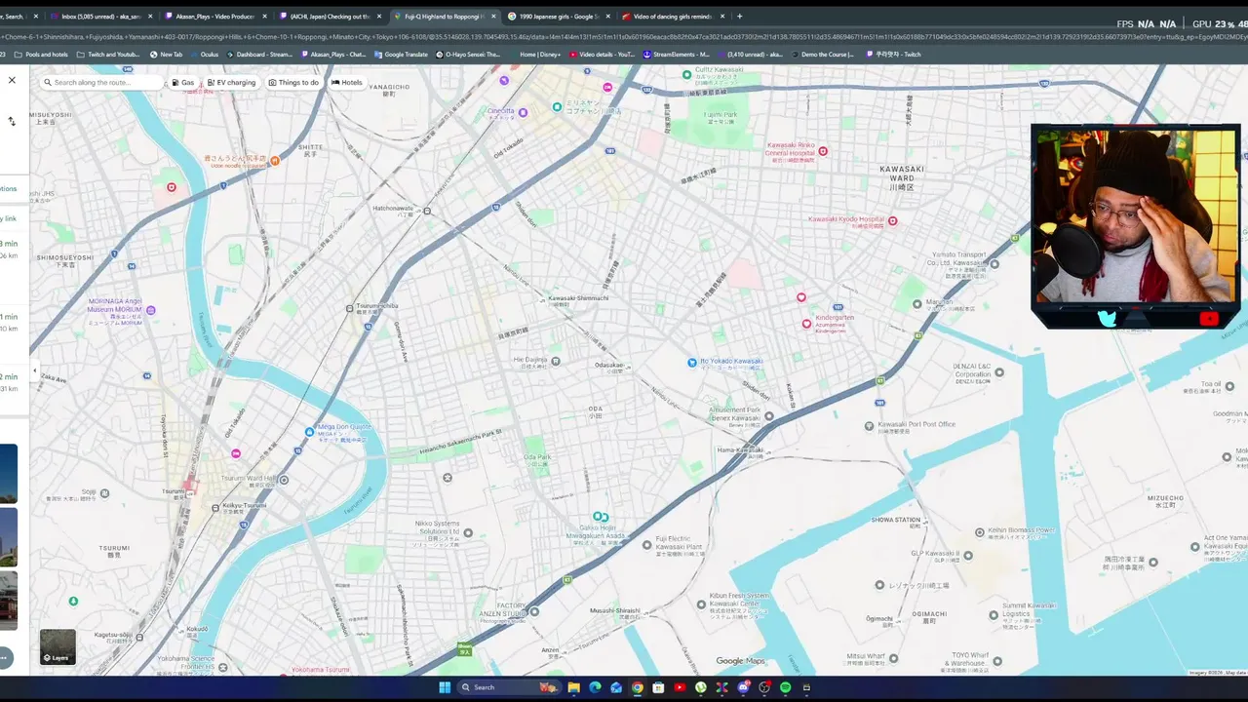Click the taskbar Search box
The width and height of the screenshot is (1248, 702).
point(509,687)
